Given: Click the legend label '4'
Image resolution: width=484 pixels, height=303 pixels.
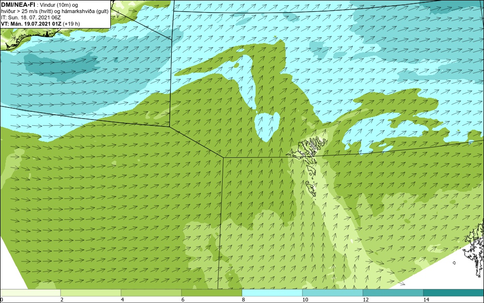Looking at the screenshot, I should (122, 300).
